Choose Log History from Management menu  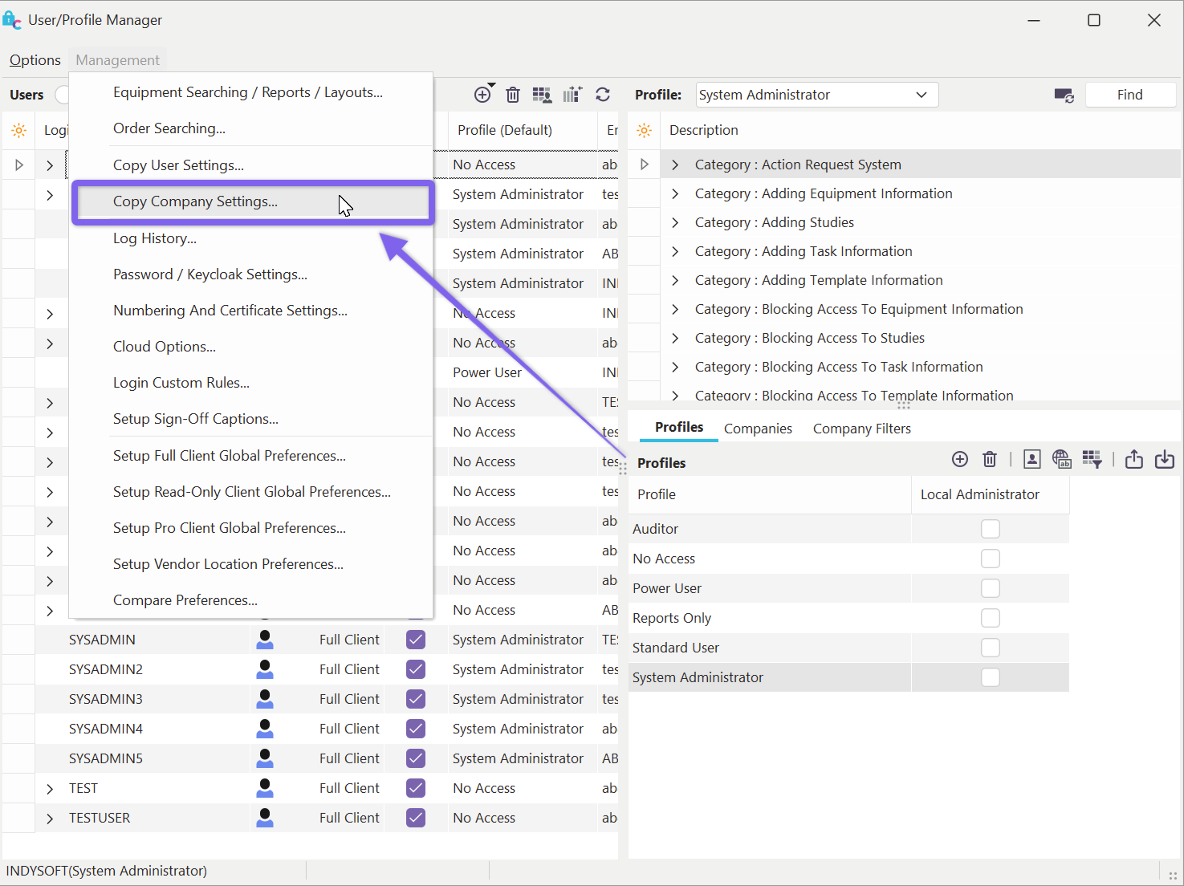tap(155, 238)
